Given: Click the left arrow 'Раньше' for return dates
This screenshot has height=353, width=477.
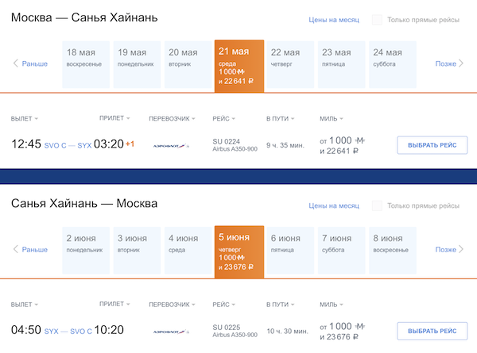Looking at the screenshot, I should [30, 249].
